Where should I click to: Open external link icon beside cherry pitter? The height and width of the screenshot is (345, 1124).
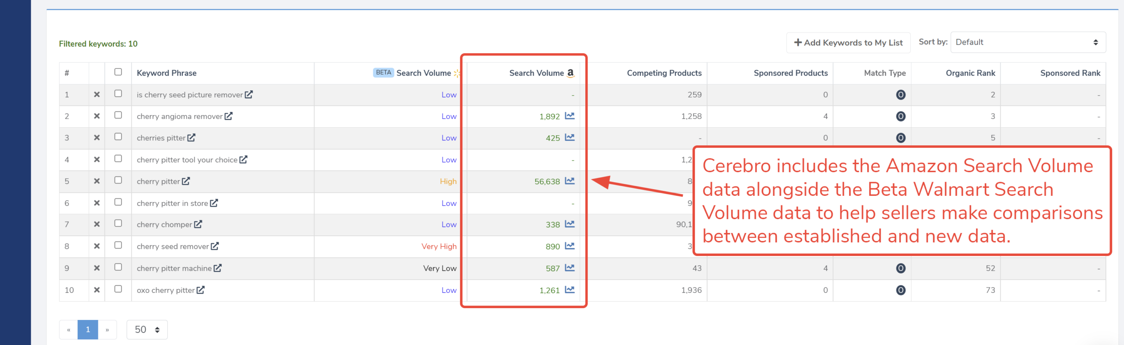186,181
